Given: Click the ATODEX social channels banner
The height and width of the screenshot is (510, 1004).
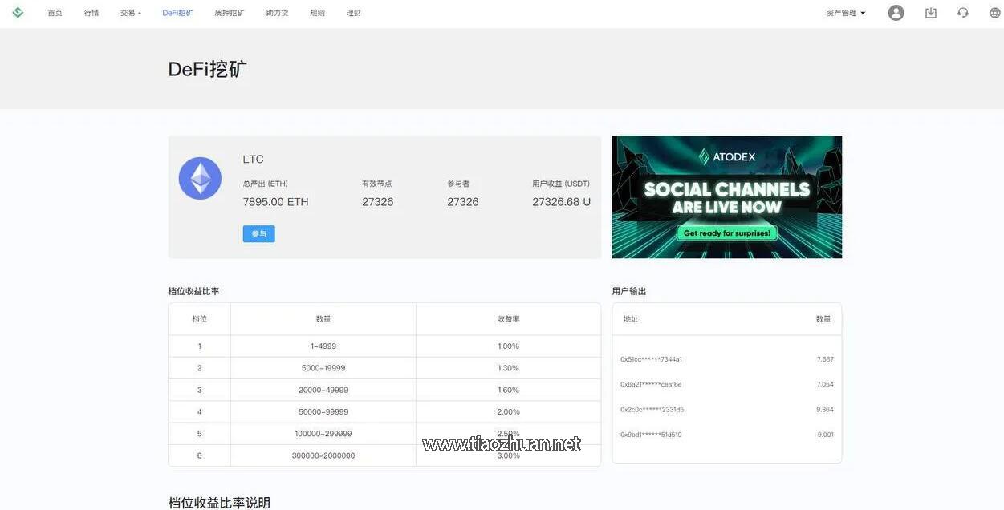Looking at the screenshot, I should pyautogui.click(x=726, y=196).
